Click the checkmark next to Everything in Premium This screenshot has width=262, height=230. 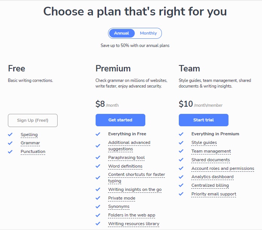click(181, 134)
